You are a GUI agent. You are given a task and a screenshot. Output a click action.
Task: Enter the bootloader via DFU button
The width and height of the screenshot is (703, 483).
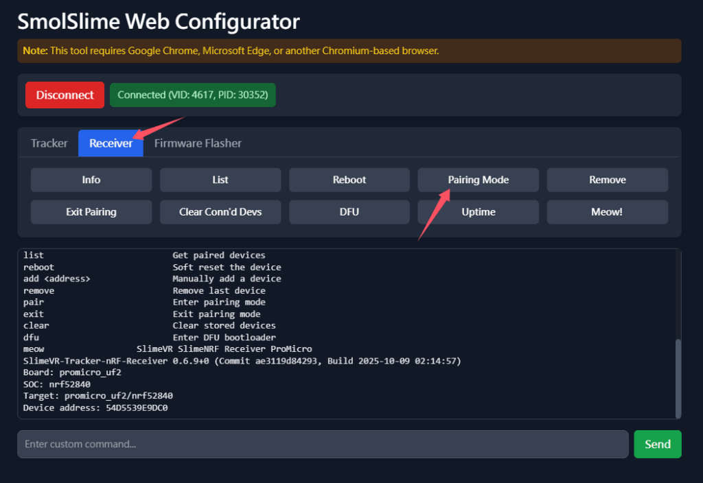[x=349, y=212]
